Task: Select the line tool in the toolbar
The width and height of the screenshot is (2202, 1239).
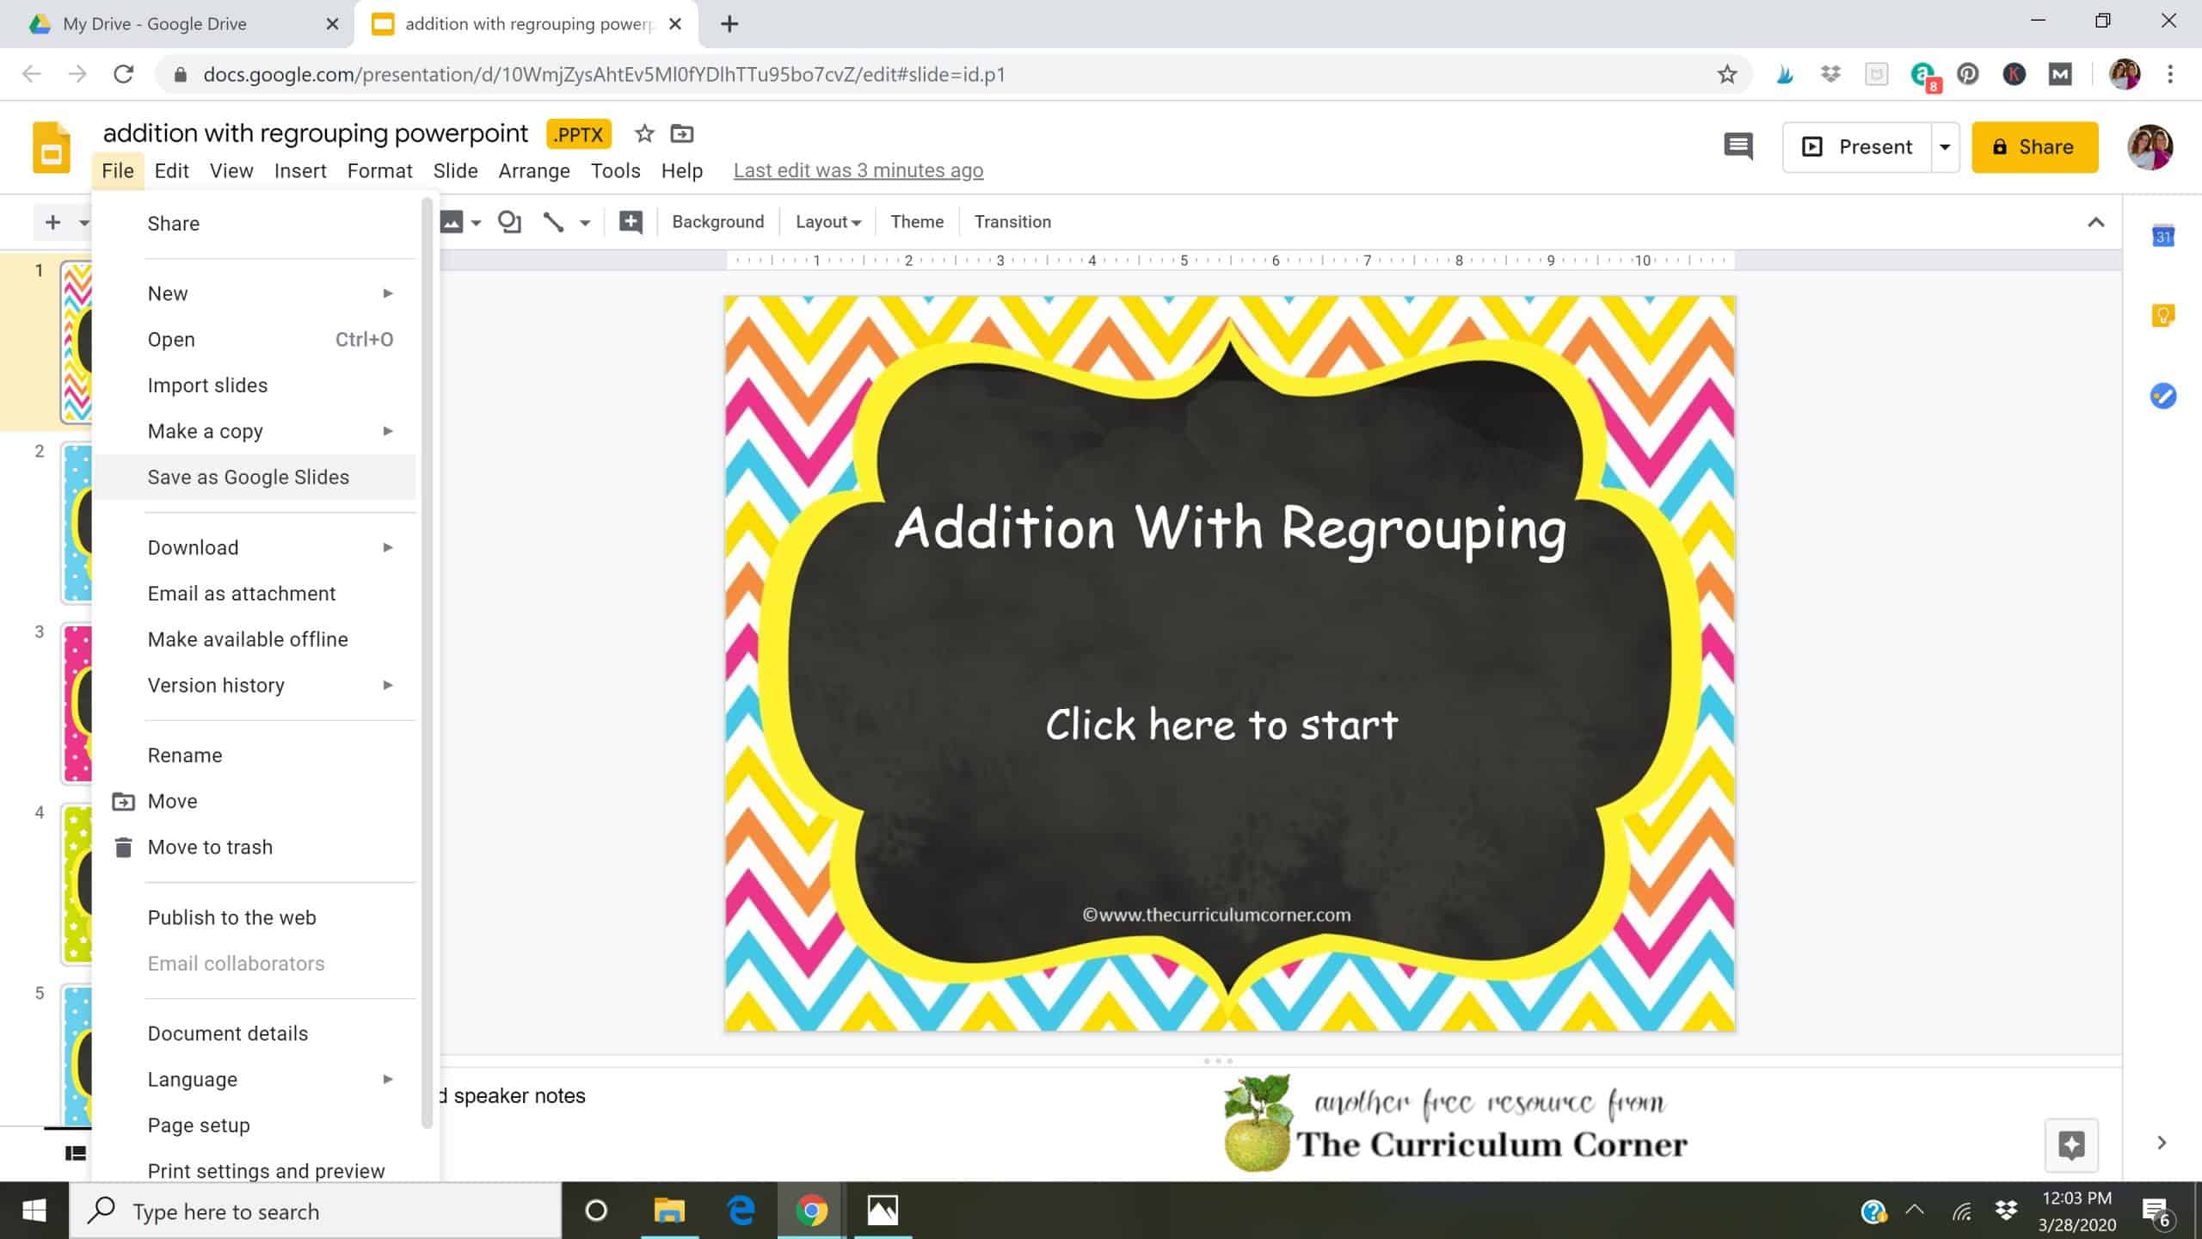Action: click(555, 221)
